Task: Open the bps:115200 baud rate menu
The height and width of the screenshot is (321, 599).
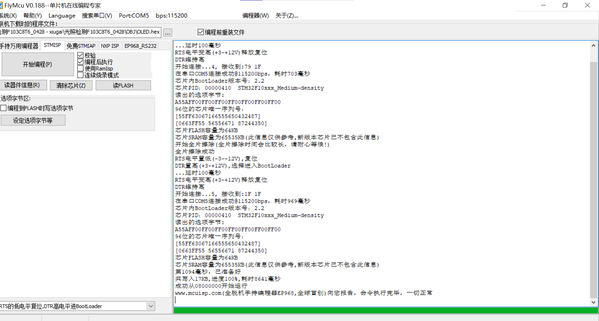Action: [x=172, y=15]
